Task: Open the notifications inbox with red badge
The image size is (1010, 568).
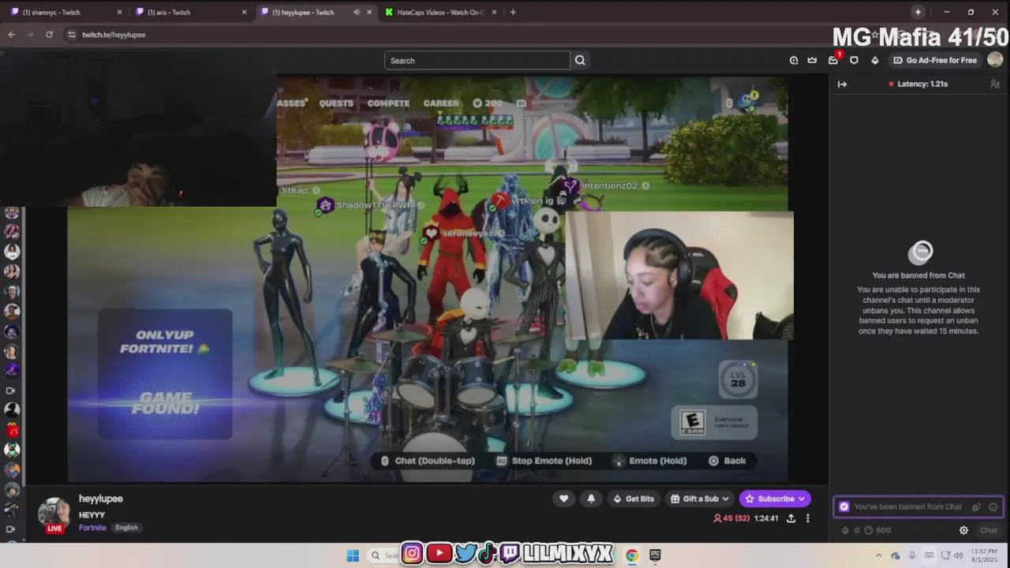Action: point(833,60)
